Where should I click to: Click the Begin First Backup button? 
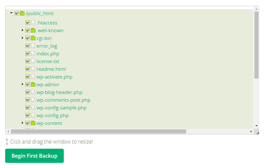pos(34,156)
